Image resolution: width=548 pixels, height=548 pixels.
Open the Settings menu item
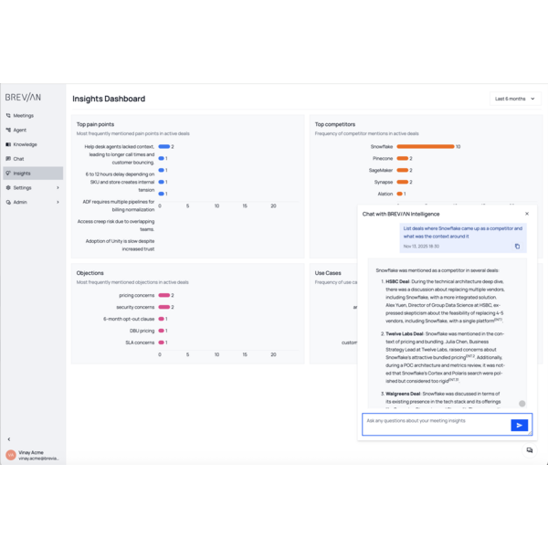[33, 187]
